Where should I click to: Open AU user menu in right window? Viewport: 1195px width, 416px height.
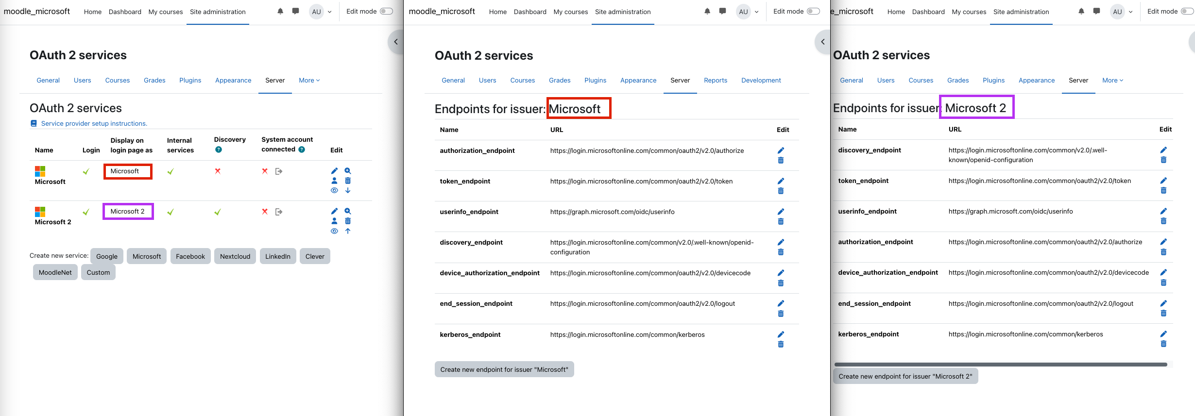(1121, 12)
